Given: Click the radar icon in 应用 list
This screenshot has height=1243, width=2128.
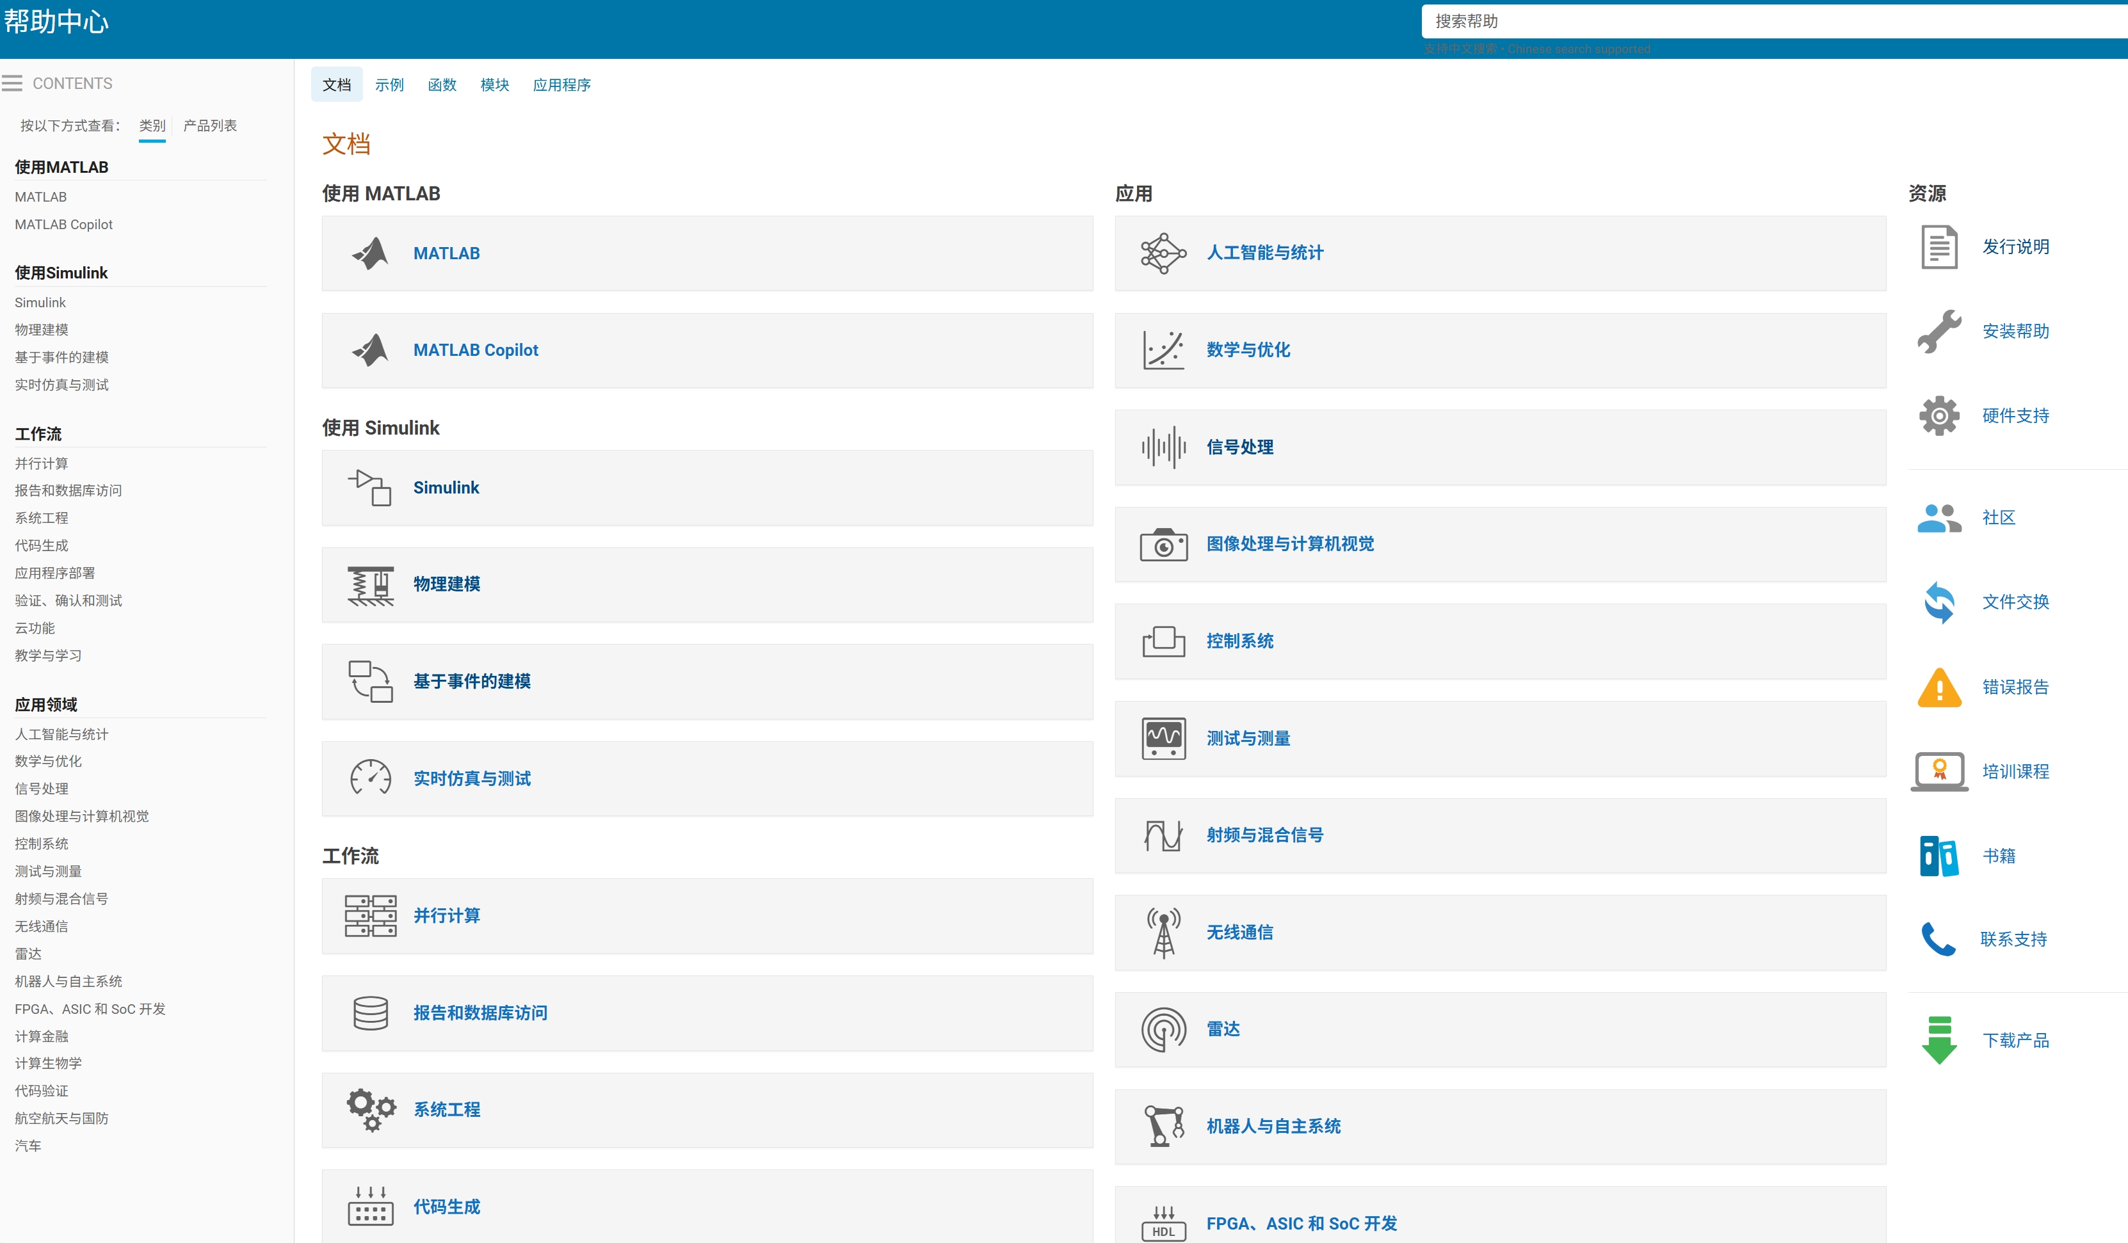Looking at the screenshot, I should pyautogui.click(x=1164, y=1029).
